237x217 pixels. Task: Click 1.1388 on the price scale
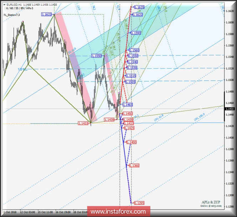pyautogui.click(x=230, y=149)
